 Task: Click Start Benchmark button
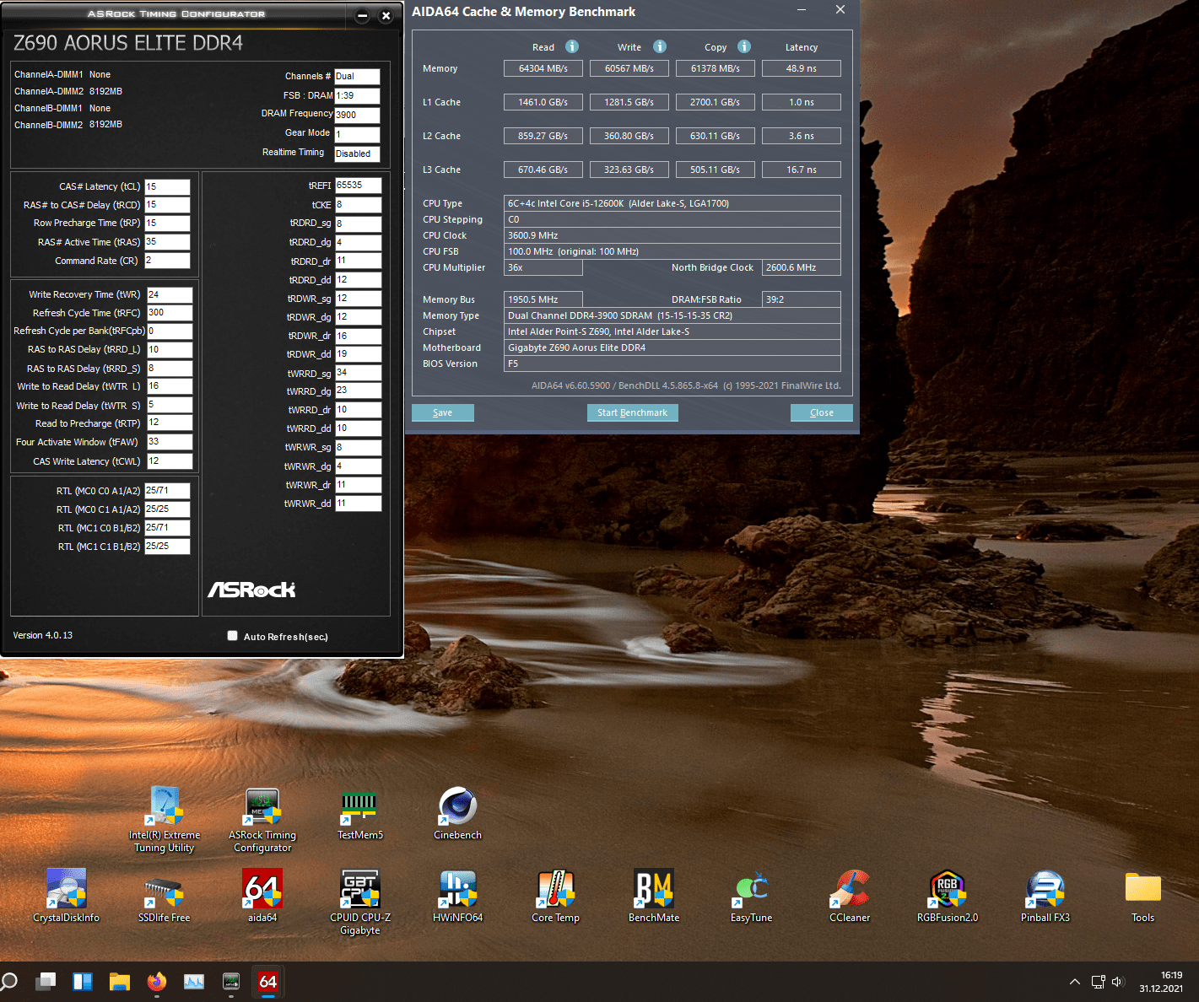tap(633, 412)
